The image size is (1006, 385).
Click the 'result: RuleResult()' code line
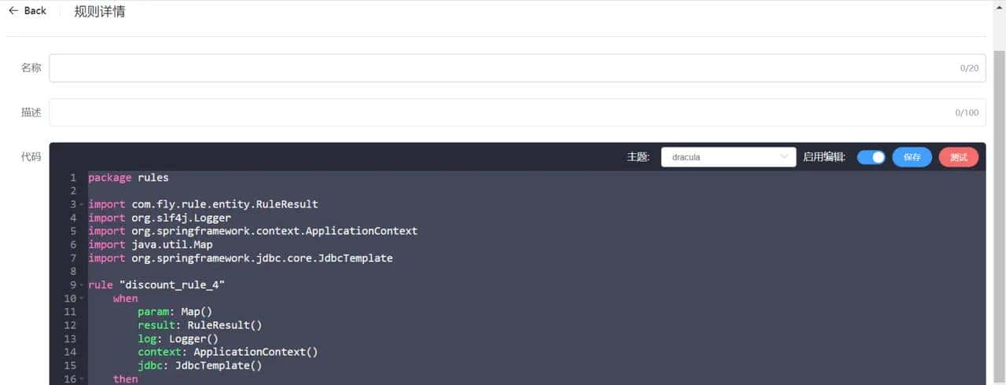coord(200,325)
